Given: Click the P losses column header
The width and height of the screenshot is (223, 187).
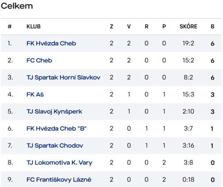Looking at the screenshot, I should point(164,26).
